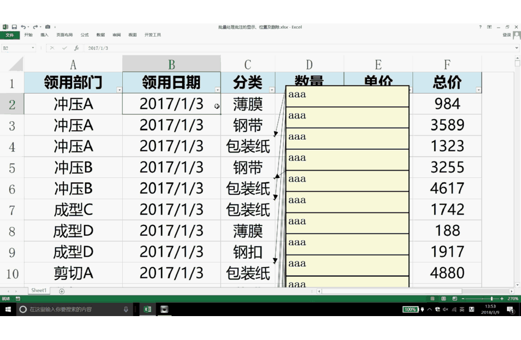This screenshot has width=521, height=340.
Task: Click the 文件 backstage button
Action: pyautogui.click(x=11, y=35)
